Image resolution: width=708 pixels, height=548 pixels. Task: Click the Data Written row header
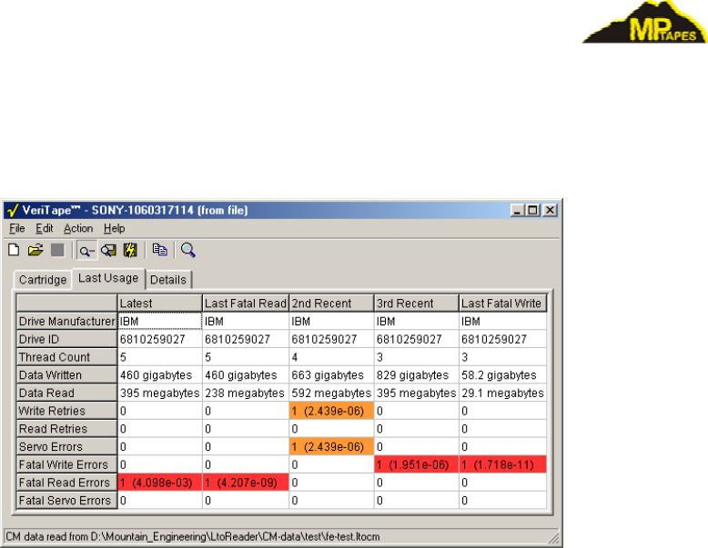pyautogui.click(x=66, y=374)
